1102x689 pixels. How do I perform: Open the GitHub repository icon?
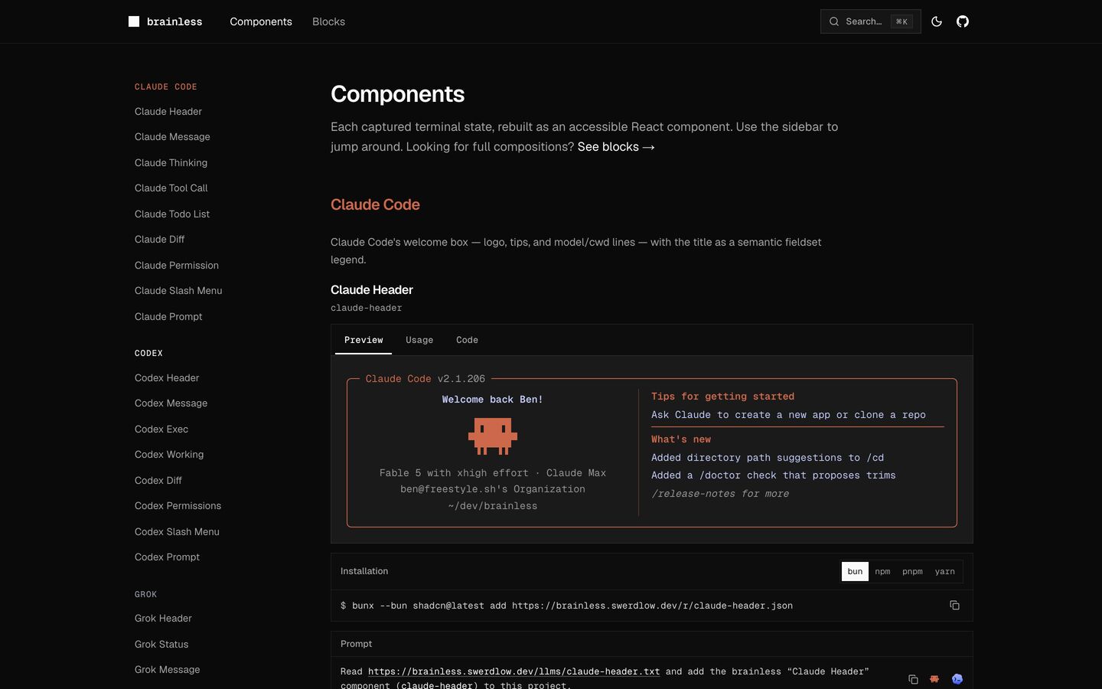[963, 21]
